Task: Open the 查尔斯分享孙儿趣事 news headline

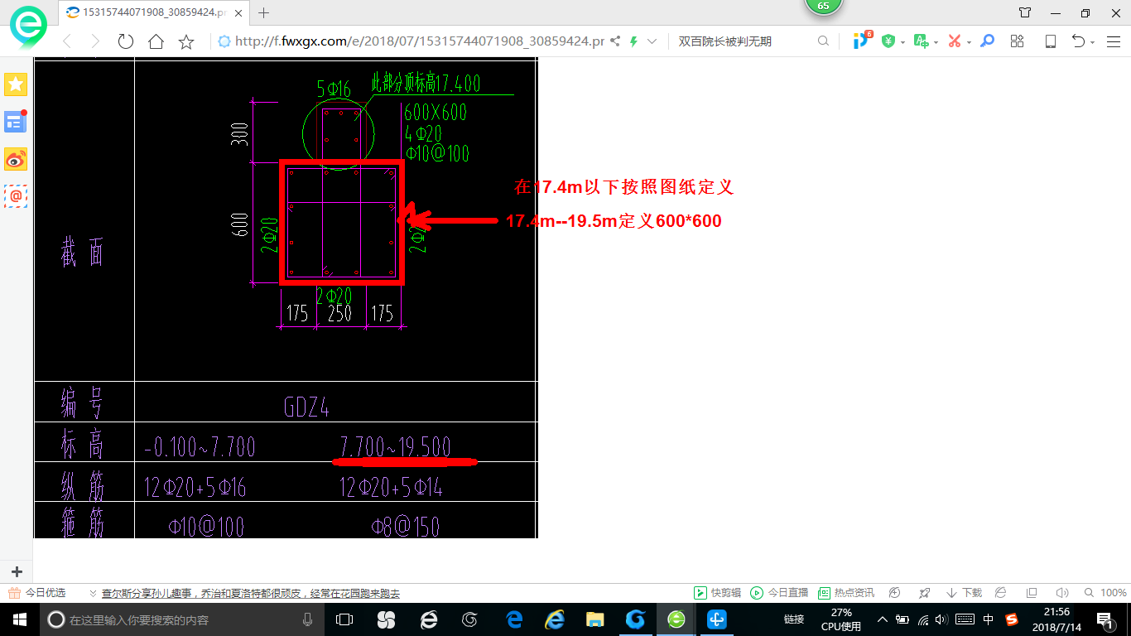Action: pos(251,593)
